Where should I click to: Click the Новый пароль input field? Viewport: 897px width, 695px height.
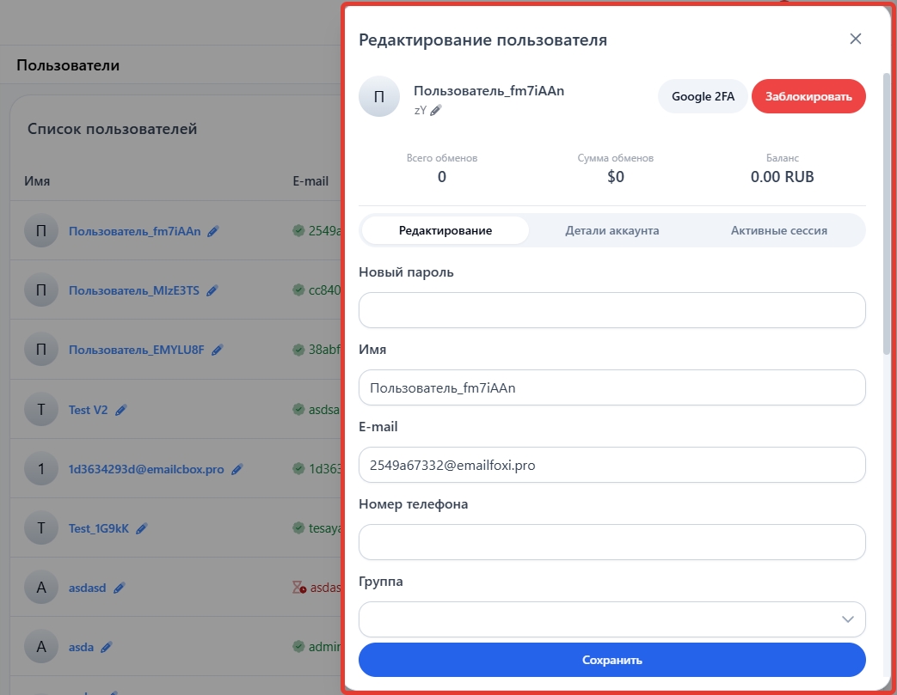611,310
